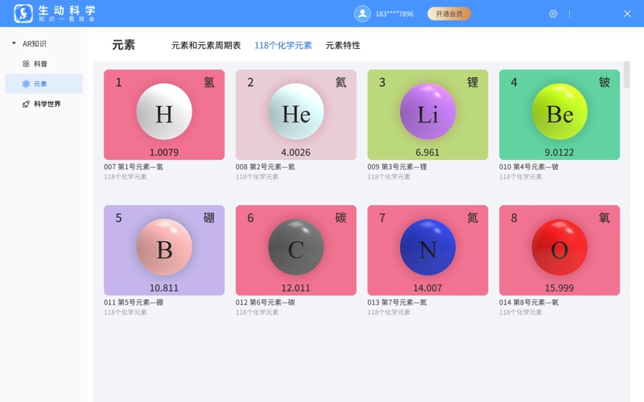Screen dimensions: 644x402
Task: Click title 008 第2号元素—氦
Action: tap(266, 167)
